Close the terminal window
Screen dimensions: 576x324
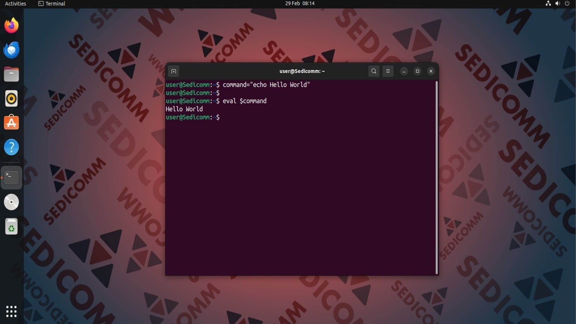[431, 71]
